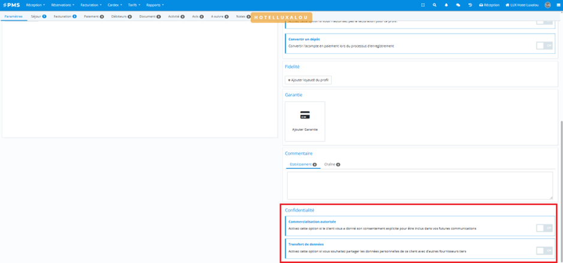Click into the Commentaire text area
This screenshot has height=263, width=563.
coord(420,185)
